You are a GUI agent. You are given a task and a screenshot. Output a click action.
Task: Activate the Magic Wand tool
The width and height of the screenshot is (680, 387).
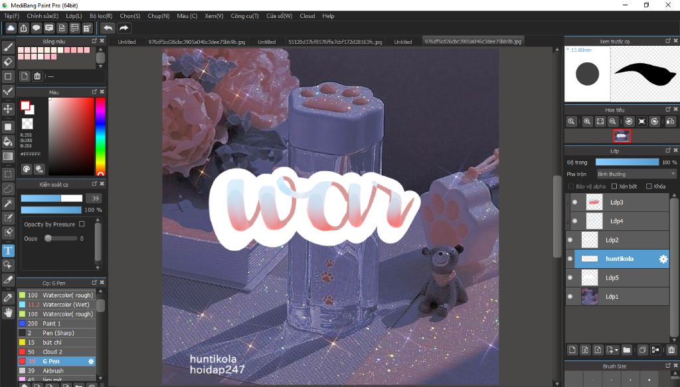[x=8, y=203]
